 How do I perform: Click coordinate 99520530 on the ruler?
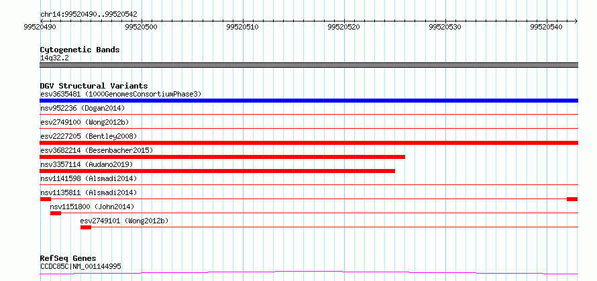click(445, 27)
